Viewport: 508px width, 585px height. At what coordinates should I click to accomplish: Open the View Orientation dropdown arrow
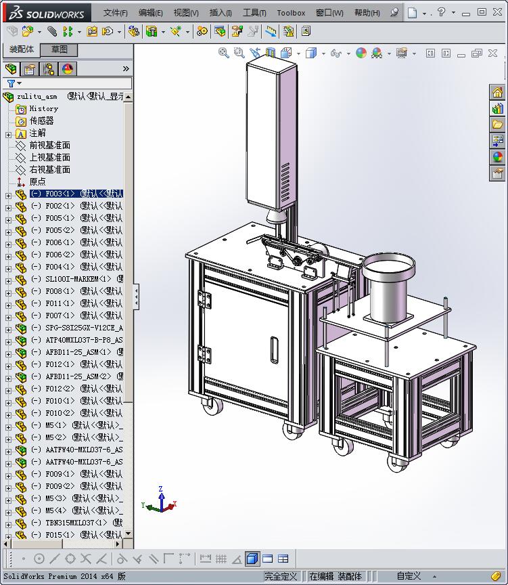pyautogui.click(x=298, y=53)
